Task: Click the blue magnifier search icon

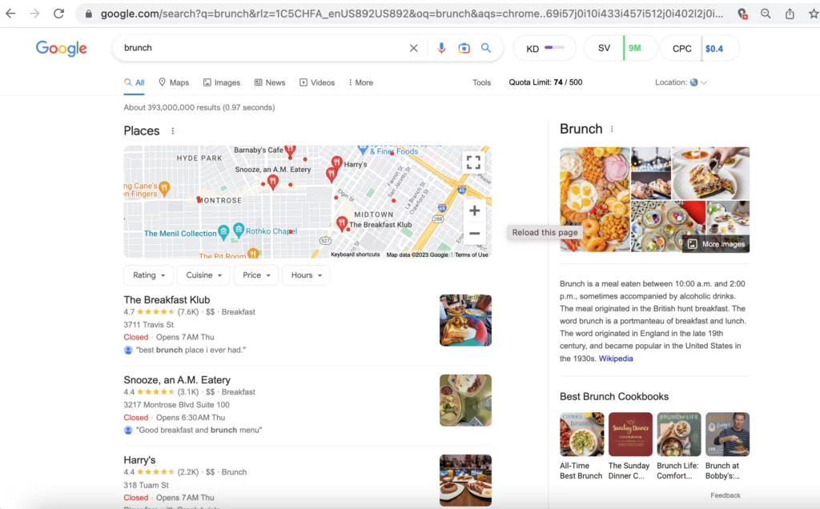Action: [x=486, y=48]
